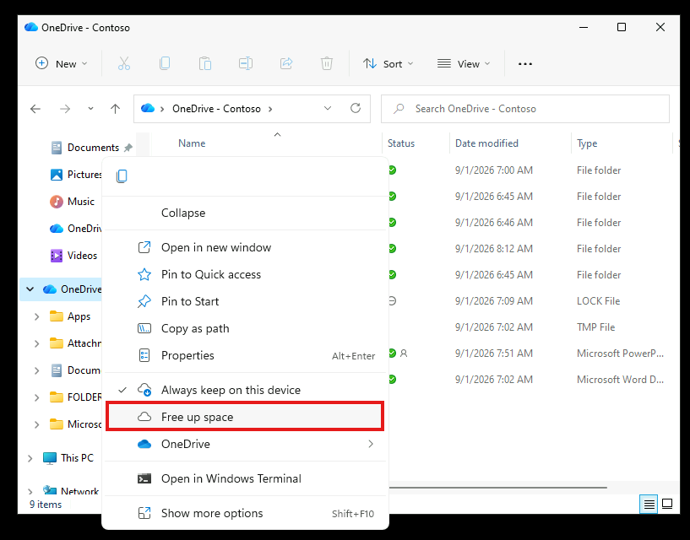
Task: Open address bar history dropdown
Action: 328,109
